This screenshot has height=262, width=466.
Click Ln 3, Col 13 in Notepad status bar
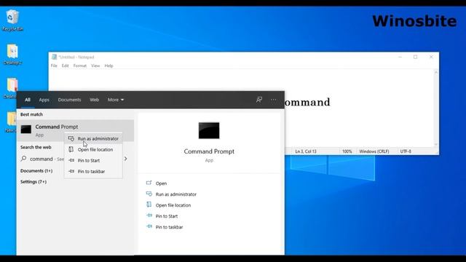306,151
